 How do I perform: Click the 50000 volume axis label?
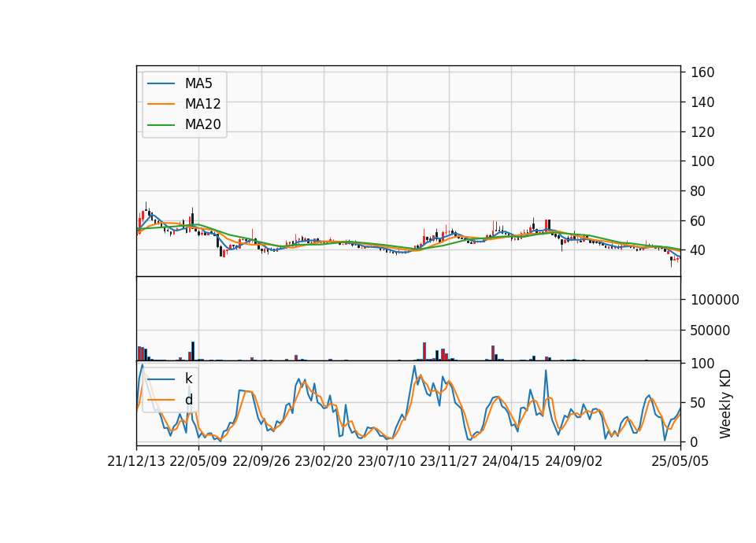710,331
